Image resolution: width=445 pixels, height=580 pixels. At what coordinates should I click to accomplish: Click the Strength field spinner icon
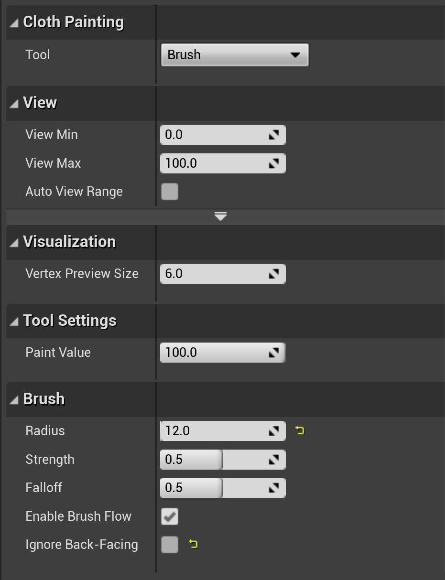(273, 460)
